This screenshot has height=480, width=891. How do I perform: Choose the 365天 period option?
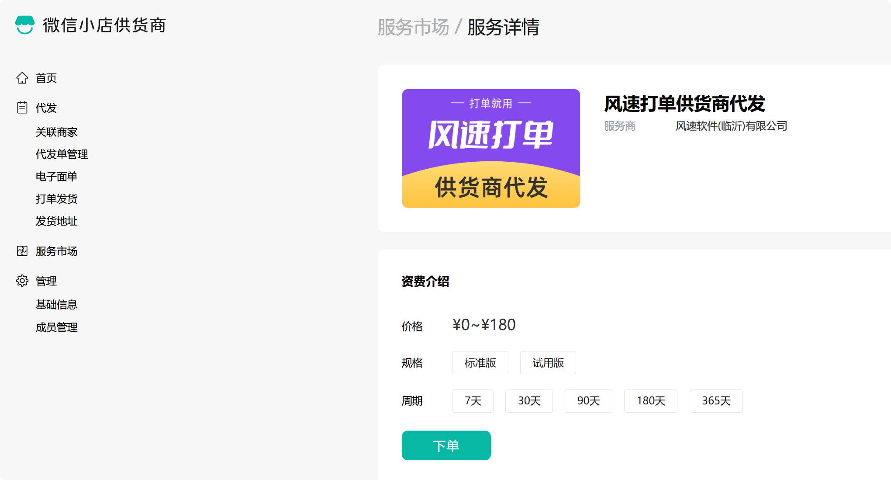tap(716, 401)
